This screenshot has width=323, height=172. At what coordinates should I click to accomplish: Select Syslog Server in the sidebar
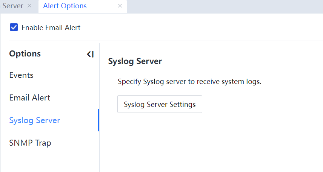(x=35, y=120)
